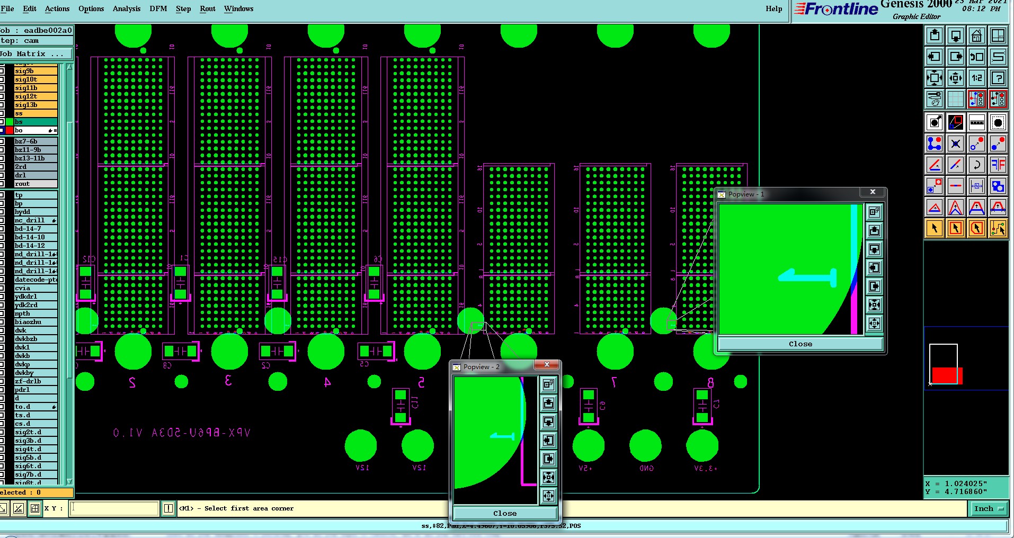Click the bottom toolbar icon in Popview - 2
The height and width of the screenshot is (538, 1014).
[549, 496]
